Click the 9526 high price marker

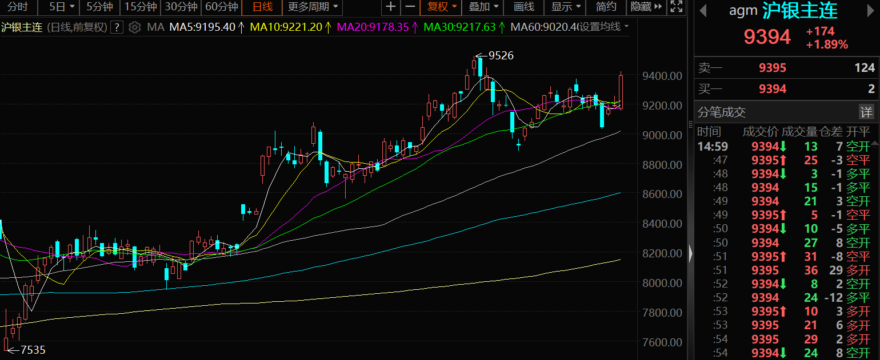click(501, 55)
